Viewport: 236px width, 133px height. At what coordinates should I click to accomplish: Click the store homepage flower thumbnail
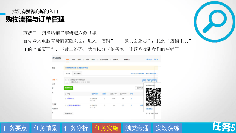pos(67,81)
